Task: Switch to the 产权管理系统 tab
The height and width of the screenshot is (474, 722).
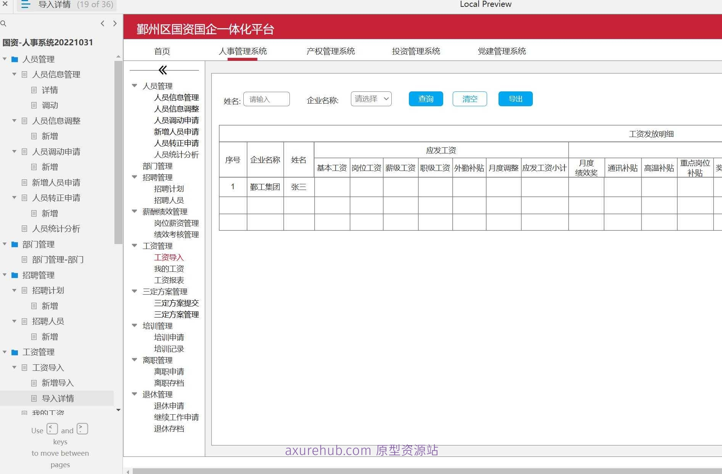Action: (x=330, y=51)
